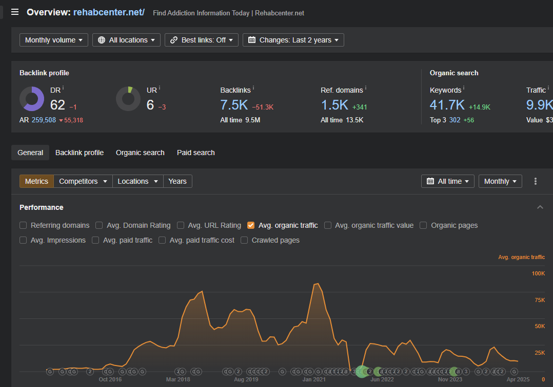Click the Top 3 302 value
This screenshot has width=553, height=387.
pyautogui.click(x=455, y=120)
